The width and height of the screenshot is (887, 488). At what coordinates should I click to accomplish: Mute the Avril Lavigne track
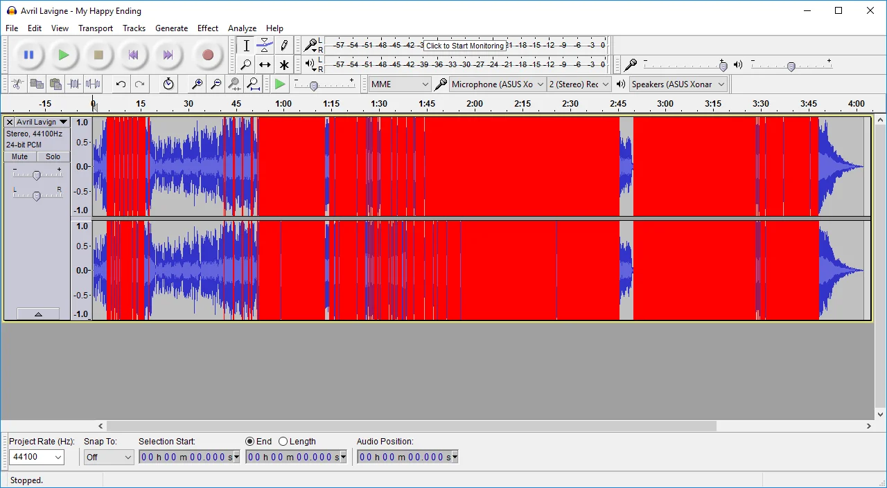click(x=20, y=156)
